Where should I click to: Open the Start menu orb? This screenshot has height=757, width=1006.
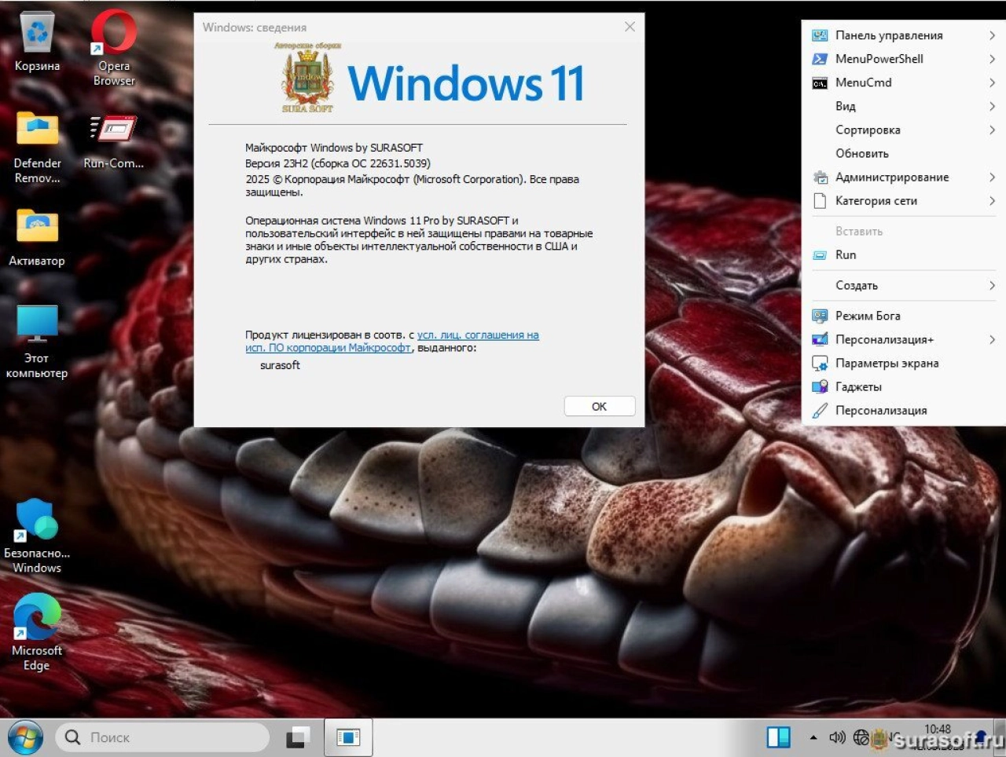pos(25,738)
